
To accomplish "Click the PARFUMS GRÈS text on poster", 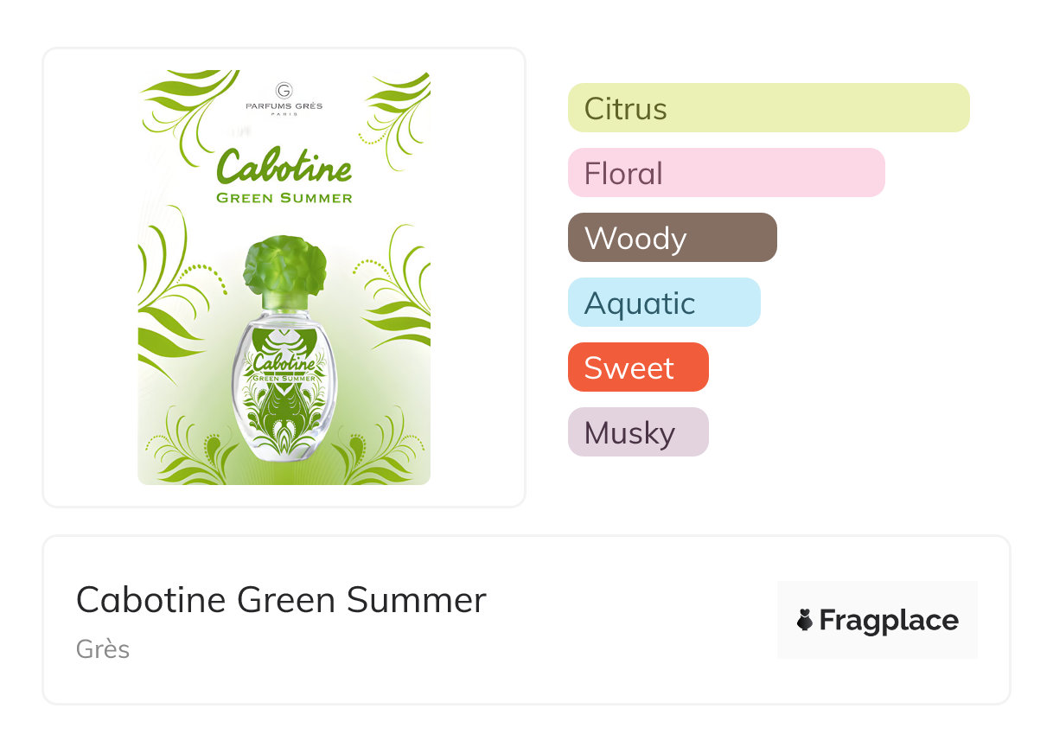I will point(284,106).
